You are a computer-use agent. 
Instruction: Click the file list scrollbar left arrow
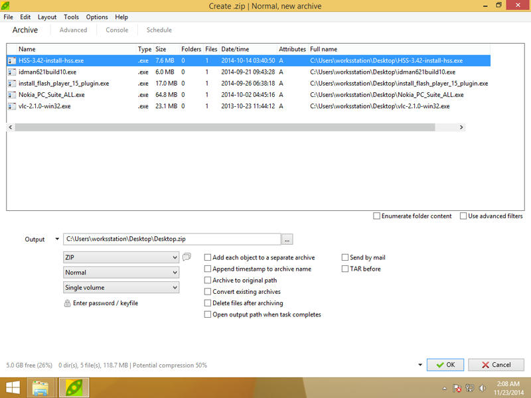tap(11, 127)
